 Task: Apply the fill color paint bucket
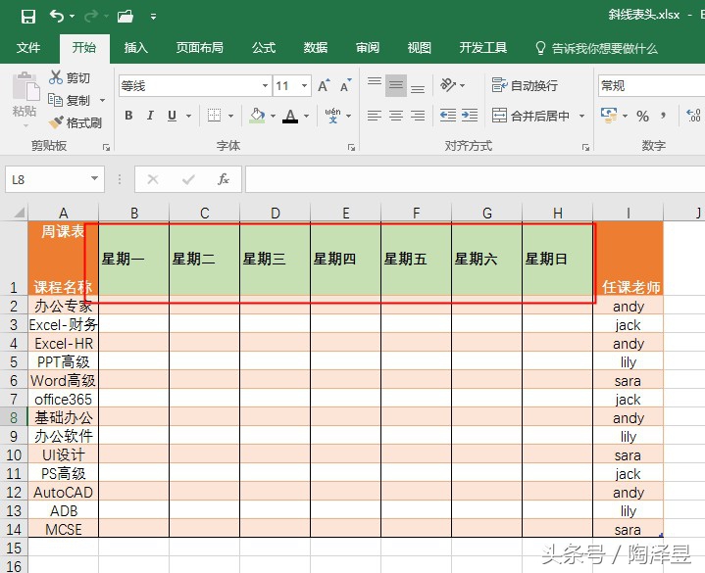tap(257, 116)
